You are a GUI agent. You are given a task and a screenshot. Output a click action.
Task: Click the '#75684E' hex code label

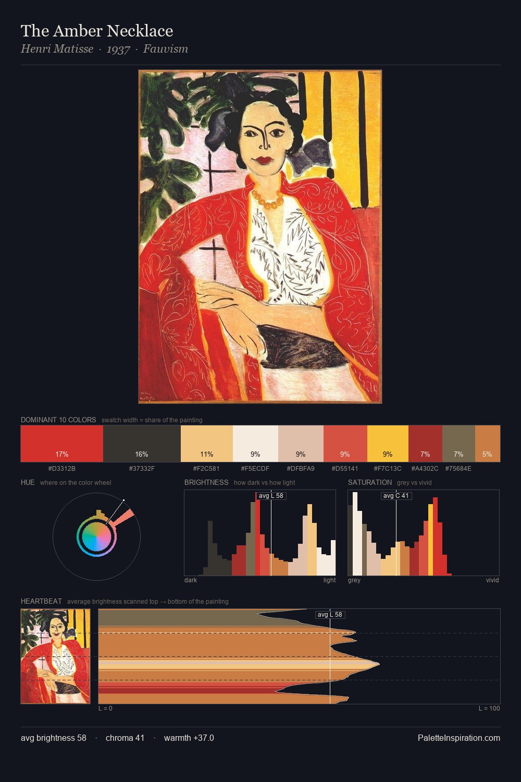coord(458,468)
